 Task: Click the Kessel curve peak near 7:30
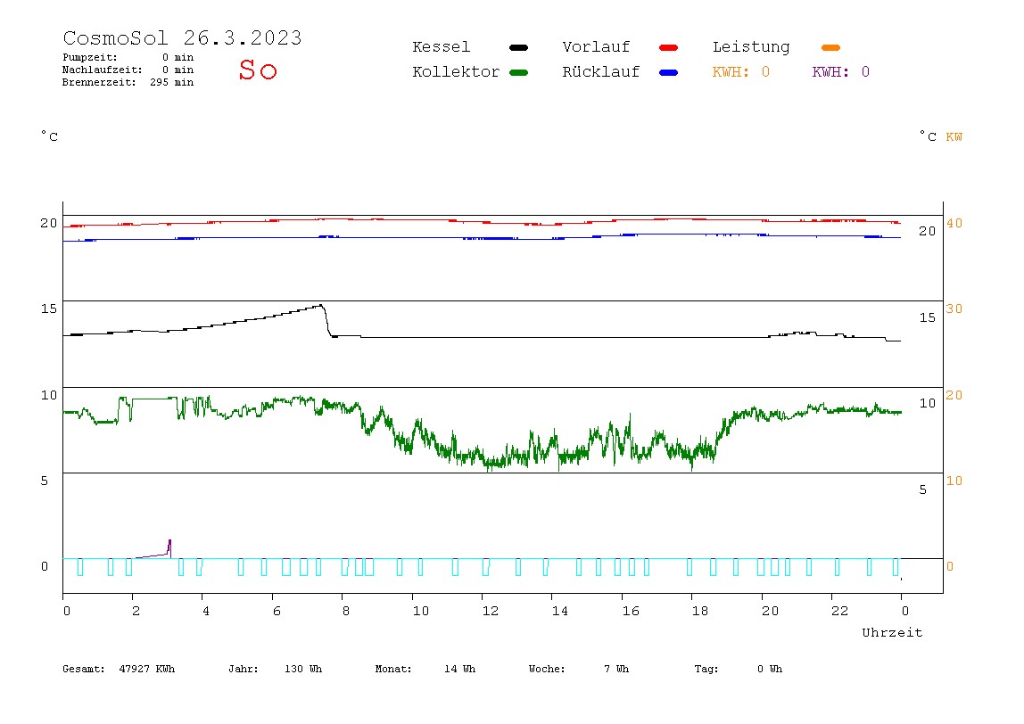[320, 306]
